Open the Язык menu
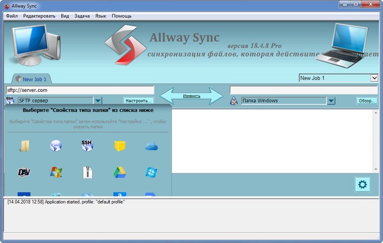 101,16
